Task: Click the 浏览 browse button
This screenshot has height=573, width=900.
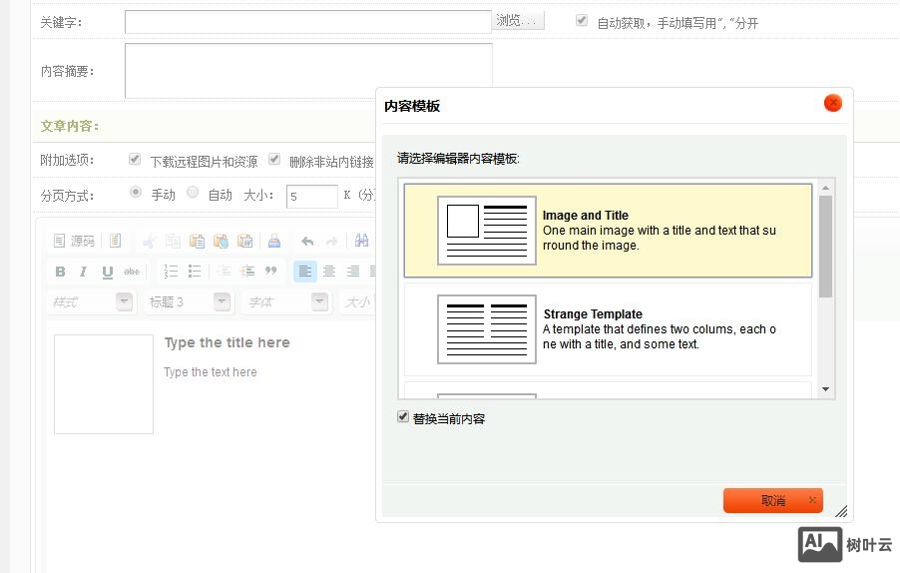Action: [518, 21]
